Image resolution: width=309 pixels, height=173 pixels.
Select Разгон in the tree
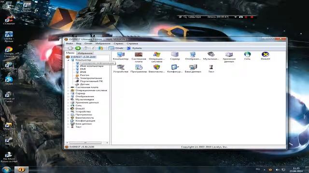(84, 75)
